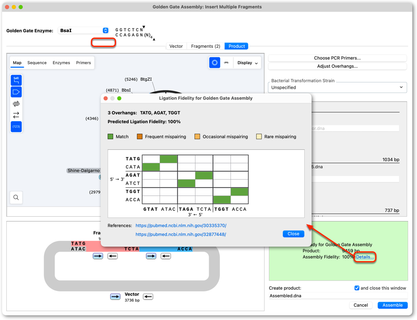The image size is (417, 320).
Task: Click the red close dot of Ligation Fidelity dialog
Action: 105,98
